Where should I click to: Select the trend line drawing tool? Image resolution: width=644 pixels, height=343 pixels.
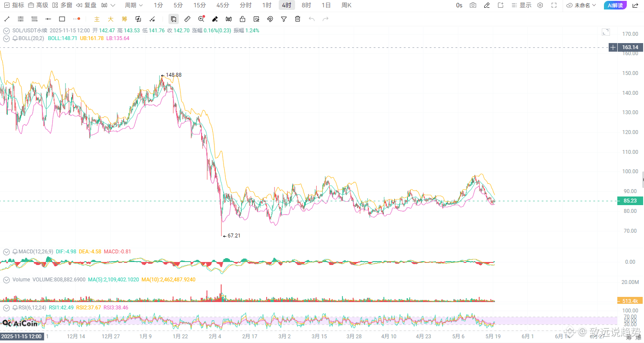tap(7, 19)
